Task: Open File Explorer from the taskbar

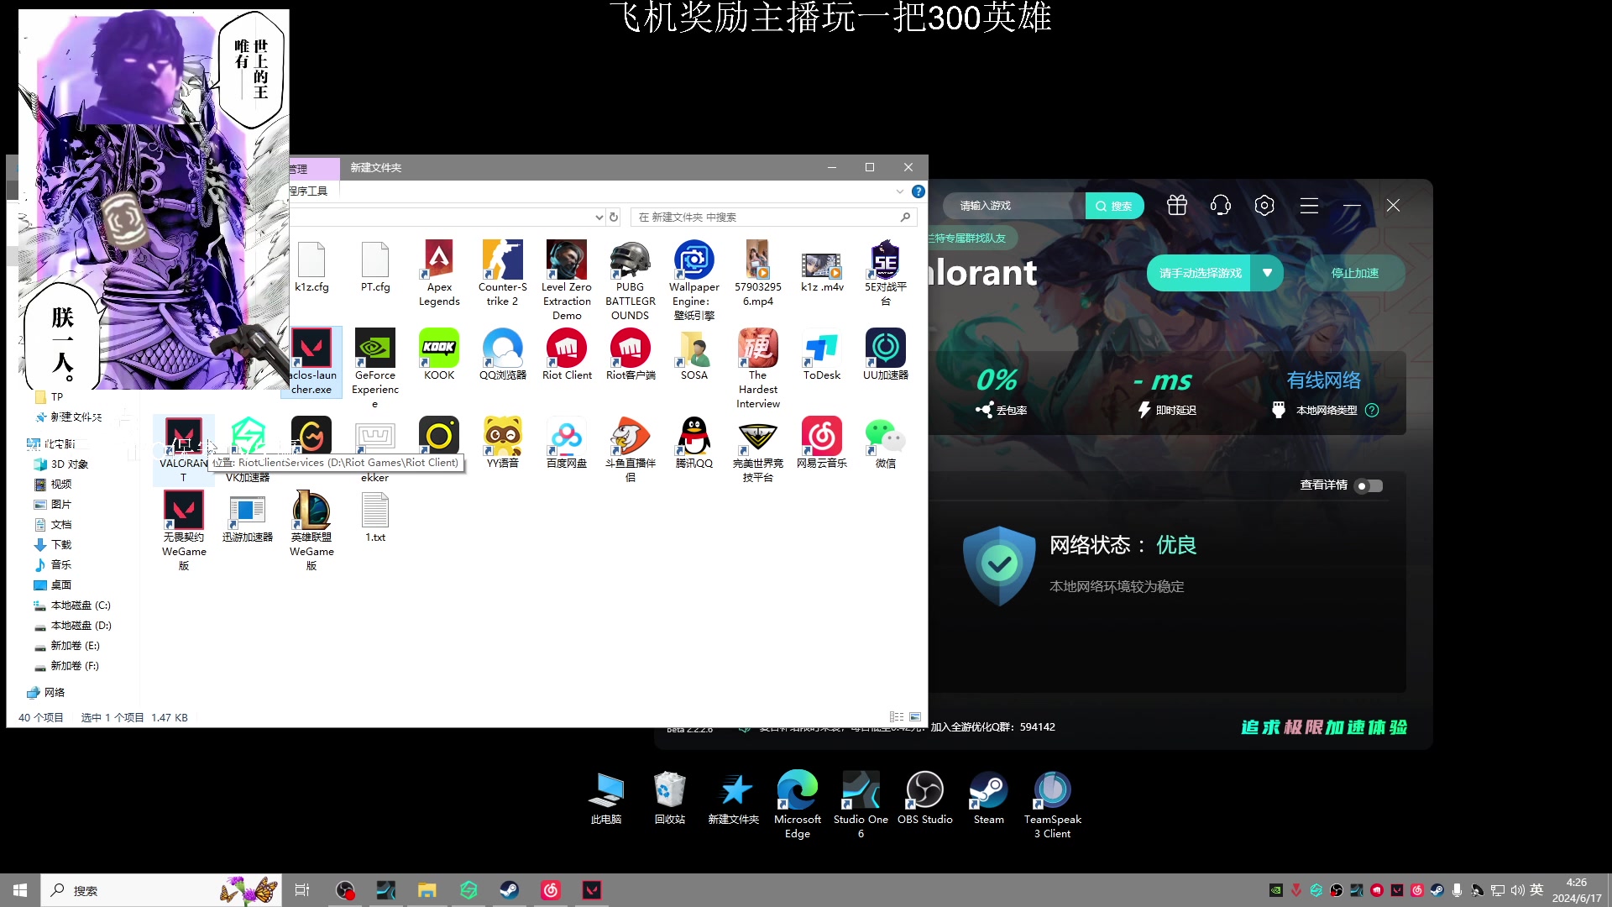Action: [x=427, y=890]
